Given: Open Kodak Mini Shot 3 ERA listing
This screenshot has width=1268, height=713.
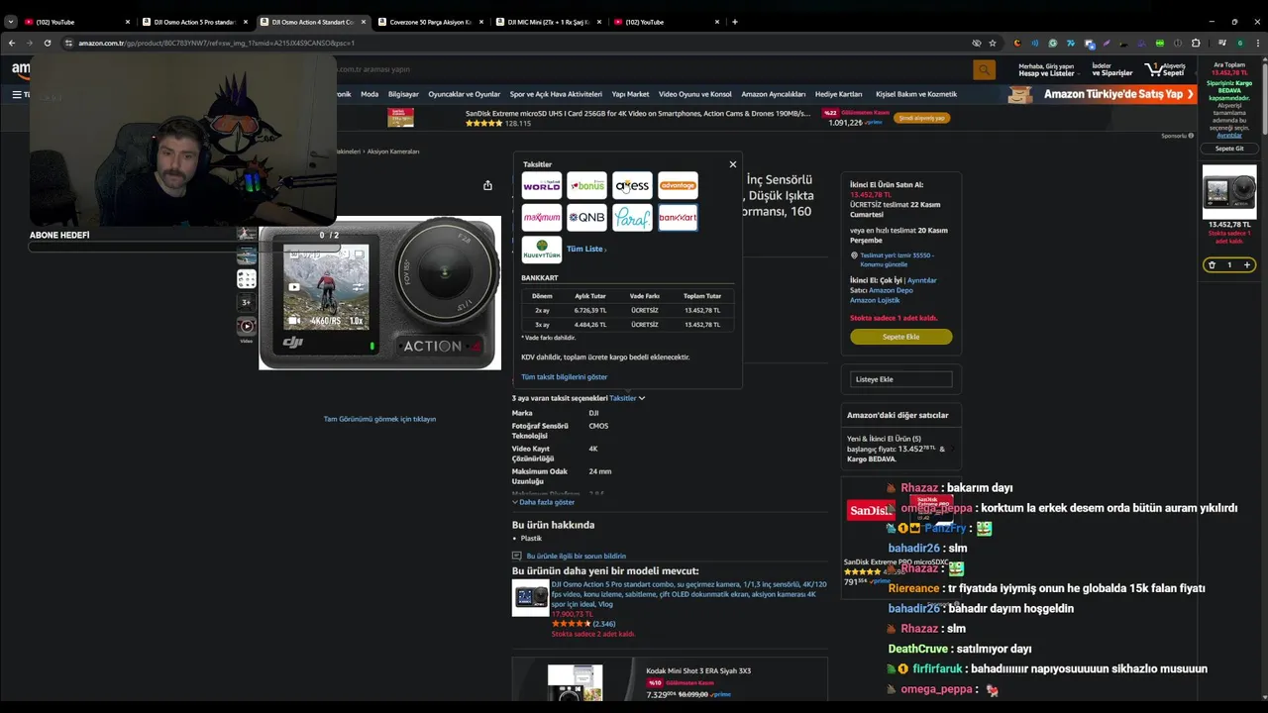Looking at the screenshot, I should point(698,670).
